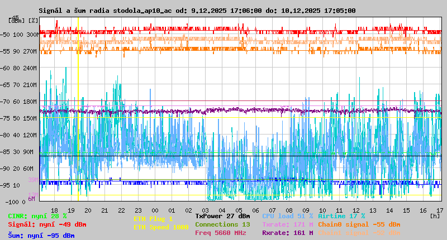The width and height of the screenshot is (447, 240).
Task: Click the Txrate 171 M legend entry
Action: tap(287, 224)
